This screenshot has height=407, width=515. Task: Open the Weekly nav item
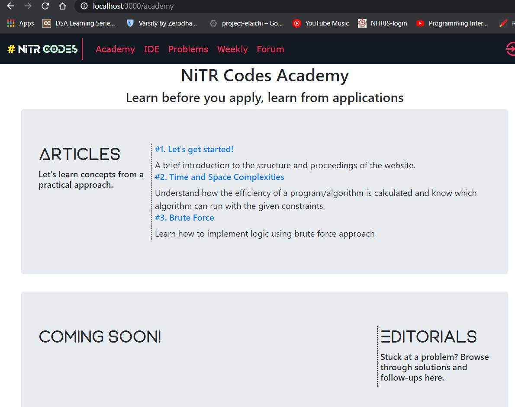pos(232,49)
